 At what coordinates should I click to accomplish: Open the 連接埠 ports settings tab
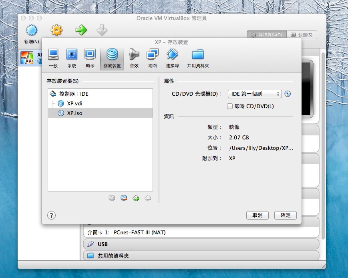point(172,58)
